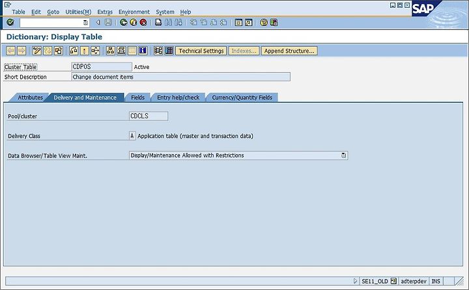This screenshot has width=469, height=290.
Task: Click the blue Documentation info icon
Action: tap(143, 51)
